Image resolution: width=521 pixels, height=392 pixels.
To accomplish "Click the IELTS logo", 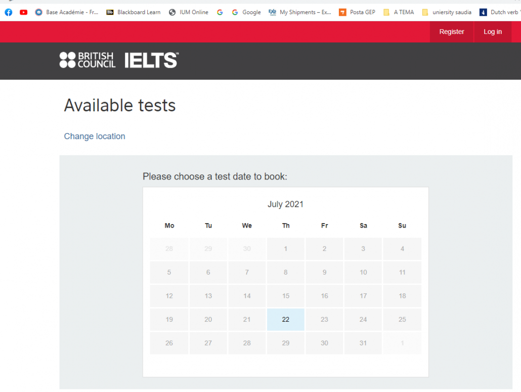I will [x=152, y=60].
